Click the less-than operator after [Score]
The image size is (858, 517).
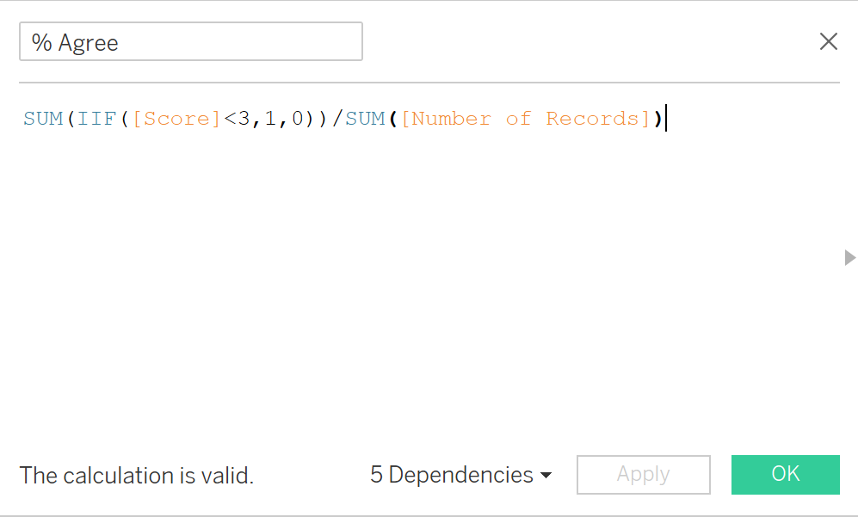pos(230,119)
